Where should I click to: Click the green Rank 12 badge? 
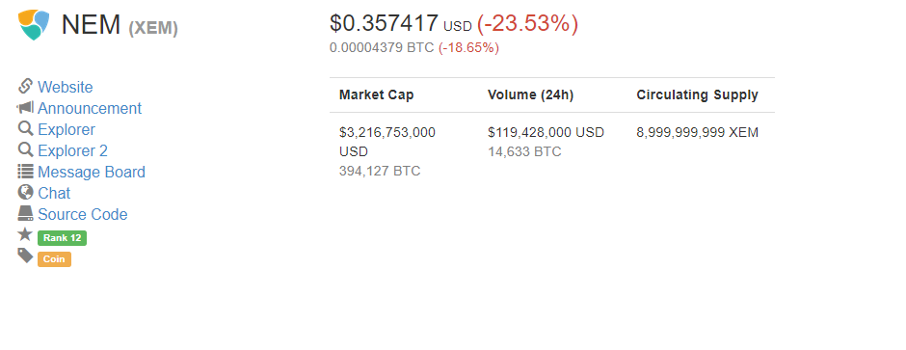click(63, 238)
